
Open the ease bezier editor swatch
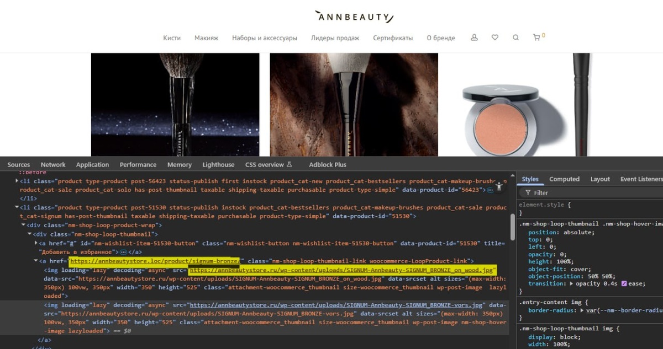tap(623, 283)
